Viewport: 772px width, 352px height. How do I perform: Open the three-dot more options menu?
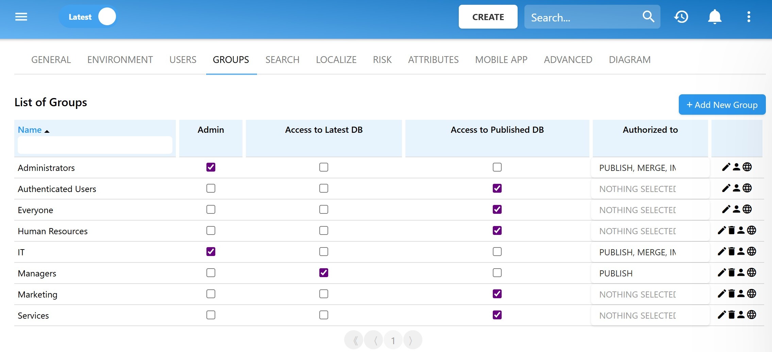pos(749,17)
